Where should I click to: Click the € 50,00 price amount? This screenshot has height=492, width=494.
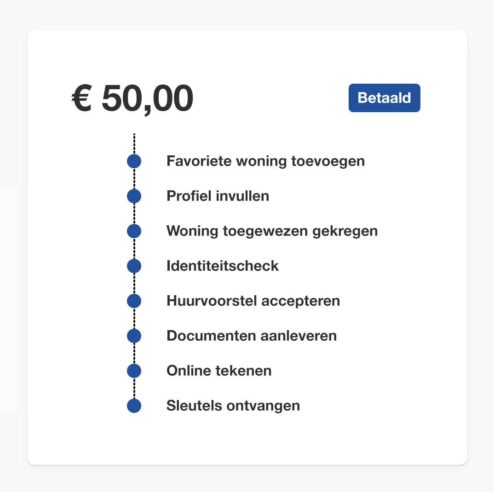pyautogui.click(x=132, y=98)
